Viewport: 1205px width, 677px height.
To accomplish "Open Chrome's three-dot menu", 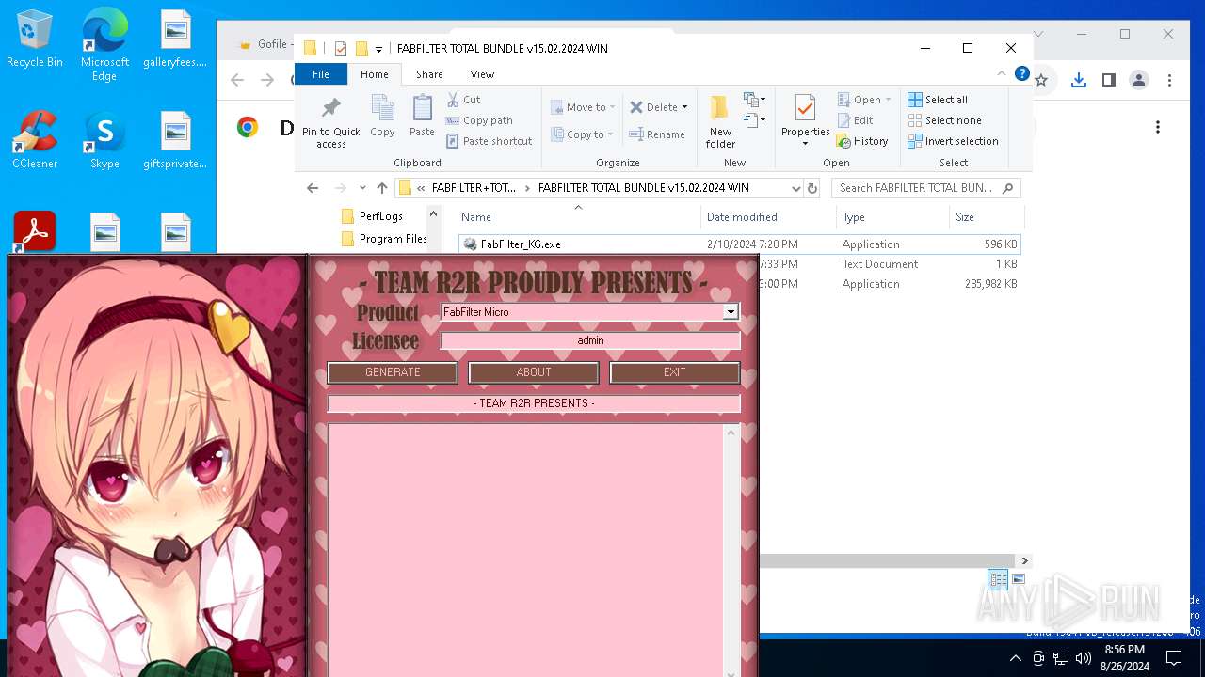I will [x=1169, y=80].
